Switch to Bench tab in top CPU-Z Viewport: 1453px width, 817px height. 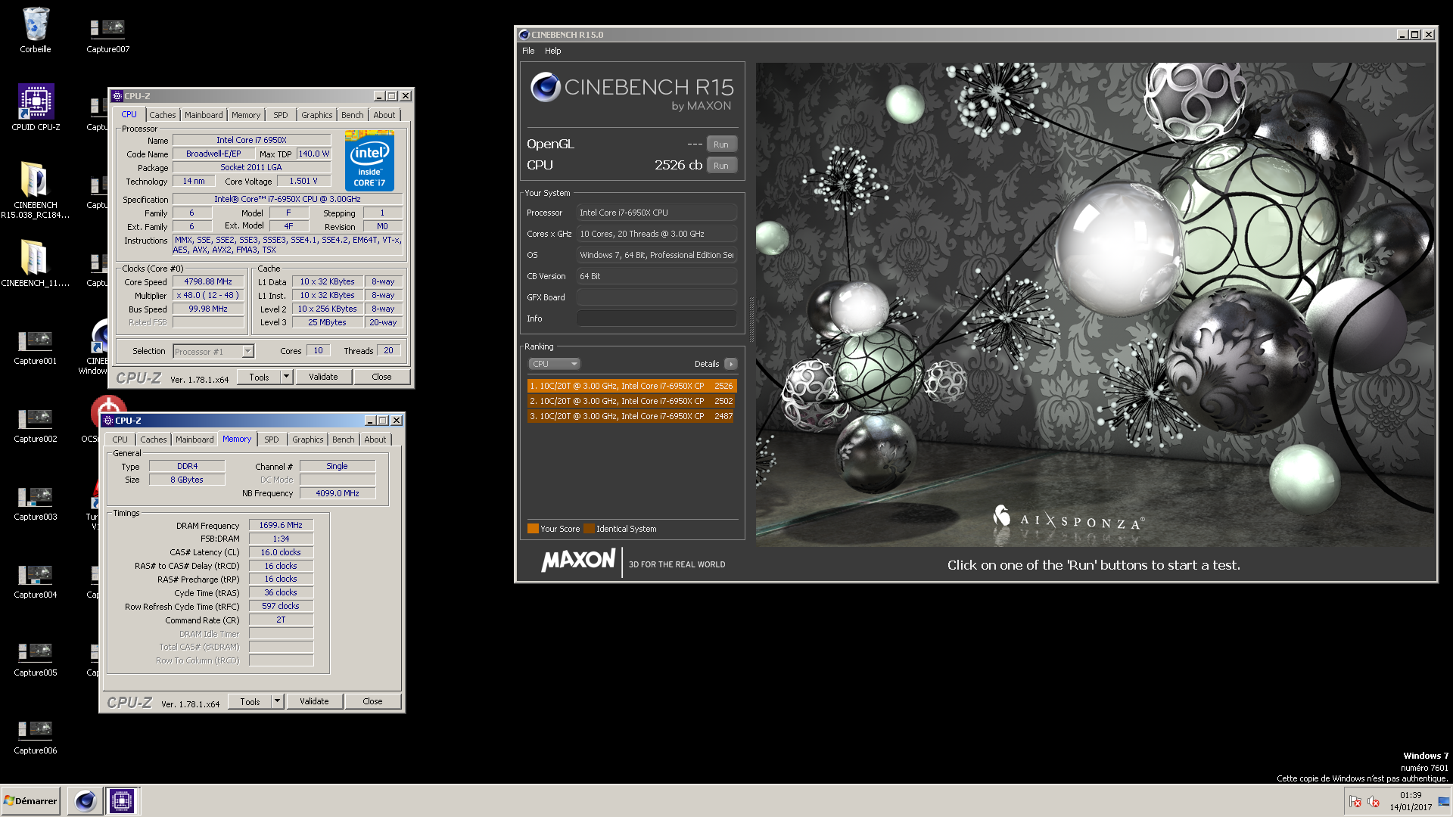tap(352, 115)
